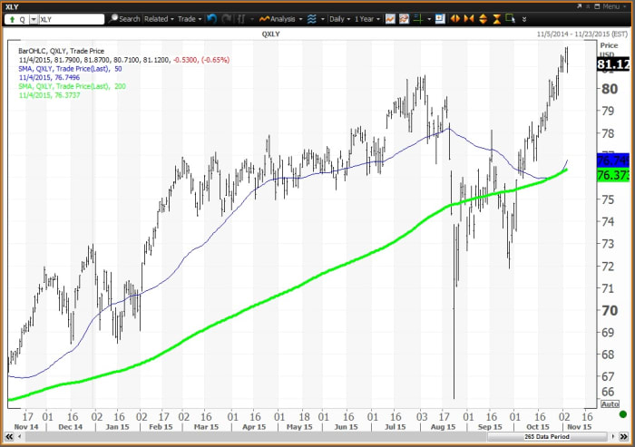635x447 pixels.
Task: Click the green up-arrow icon beside Q
Action: tap(12, 19)
